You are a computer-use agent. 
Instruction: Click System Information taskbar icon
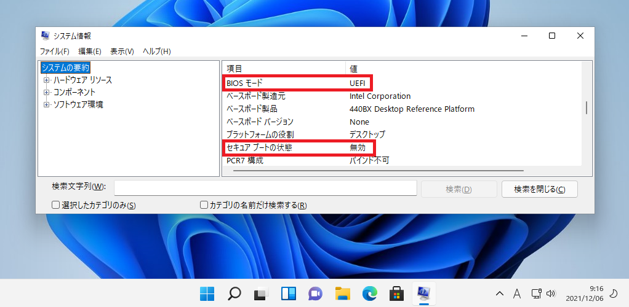(x=423, y=293)
